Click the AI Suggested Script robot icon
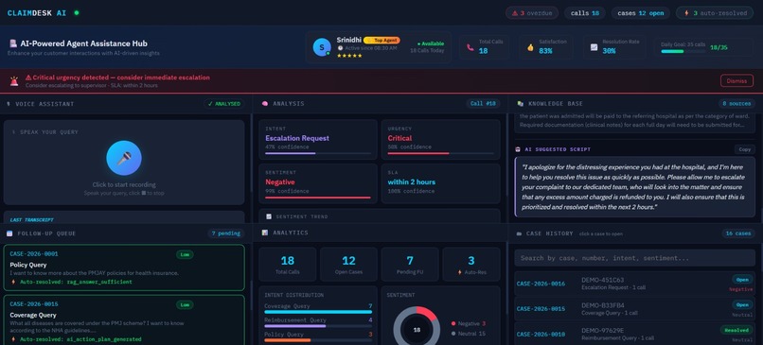Image resolution: width=763 pixels, height=345 pixels. [x=518, y=149]
